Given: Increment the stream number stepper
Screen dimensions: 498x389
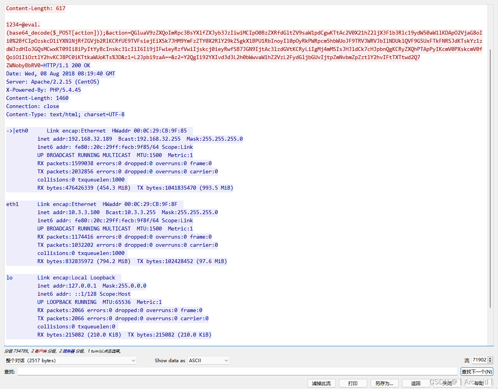Looking at the screenshot, I should click(x=490, y=359).
